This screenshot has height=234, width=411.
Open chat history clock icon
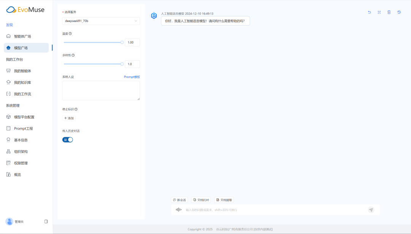(x=399, y=12)
